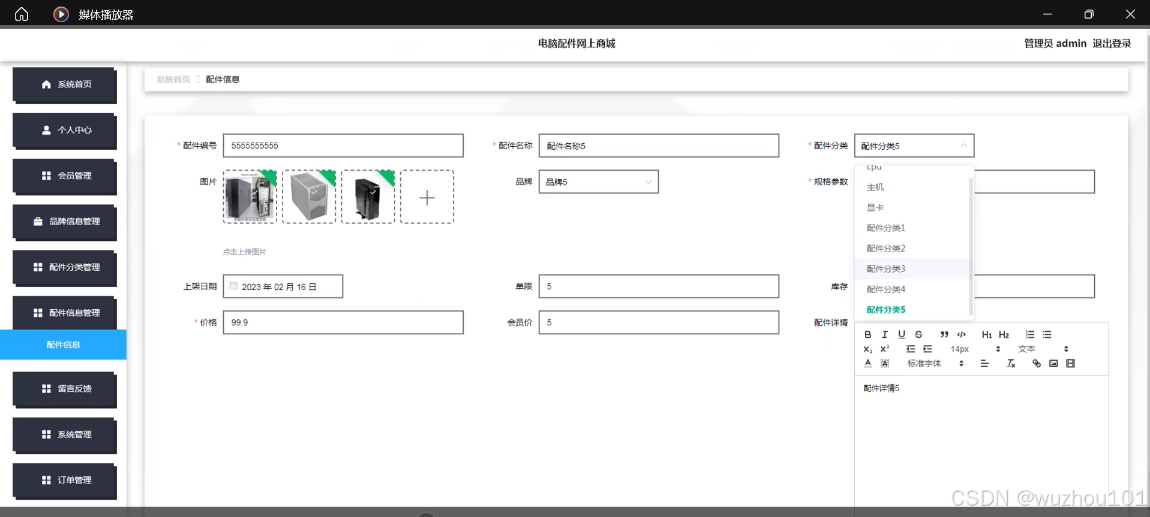Apply superscript formatting
The width and height of the screenshot is (1150, 517).
tap(884, 349)
